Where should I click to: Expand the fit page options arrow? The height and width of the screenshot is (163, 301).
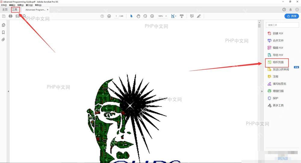coord(175,16)
